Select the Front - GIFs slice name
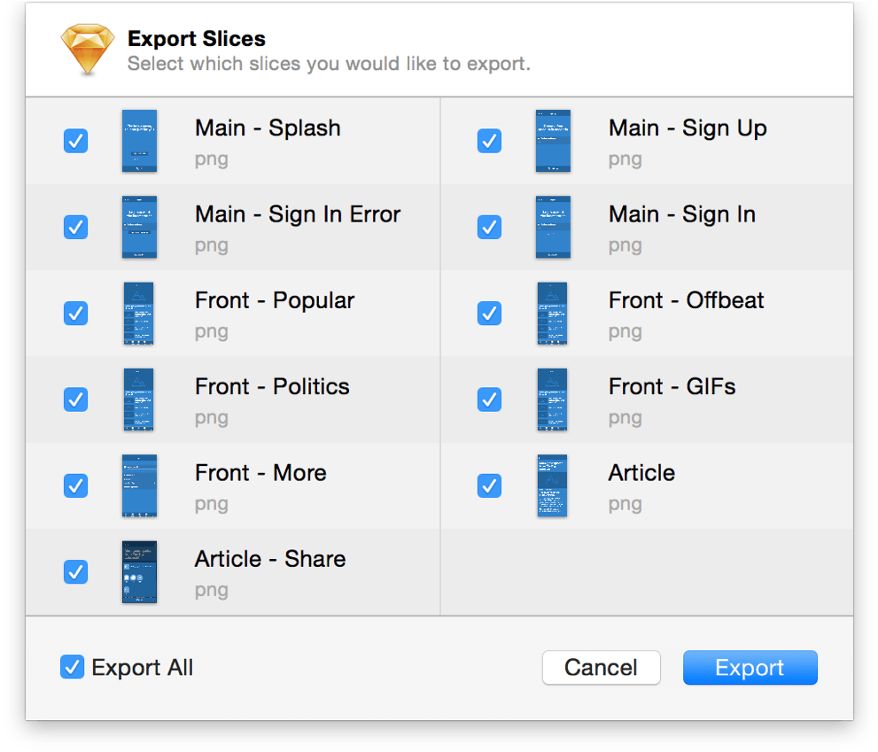The image size is (878, 752). 672,387
